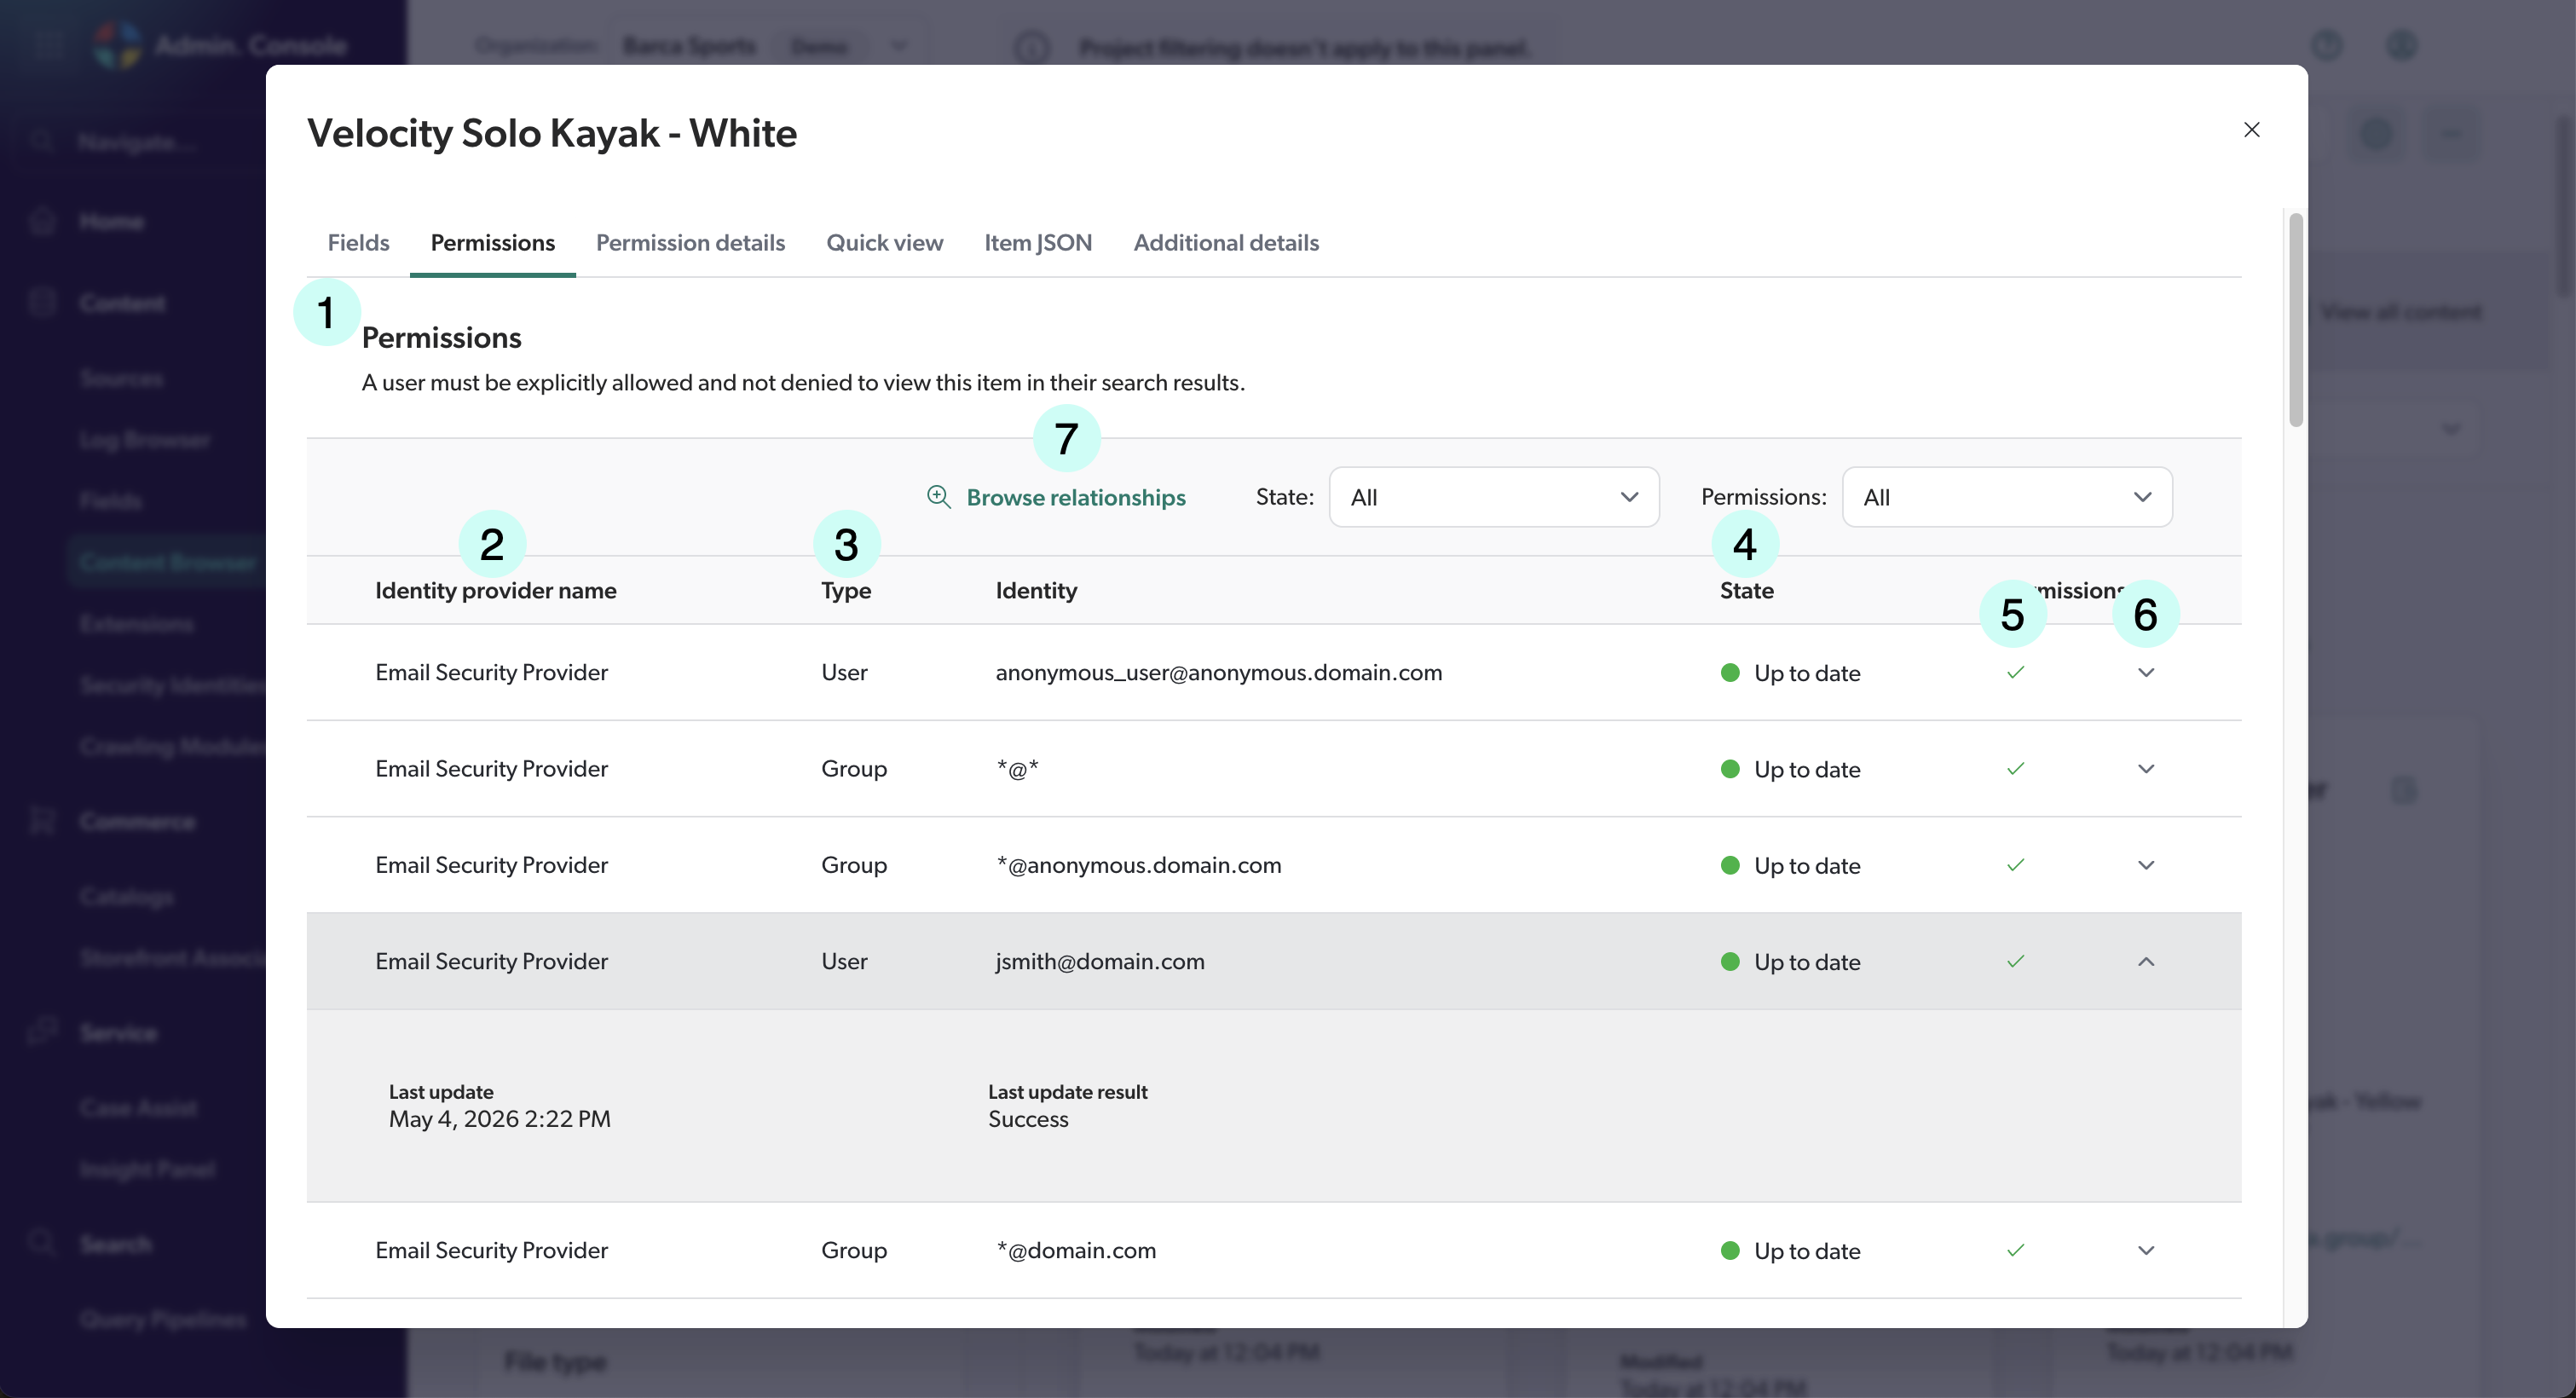2576x1398 pixels.
Task: Click Case Assist in background sidebar
Action: pos(138,1107)
